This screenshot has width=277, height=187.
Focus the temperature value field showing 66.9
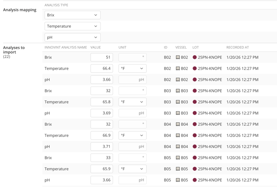(102, 136)
